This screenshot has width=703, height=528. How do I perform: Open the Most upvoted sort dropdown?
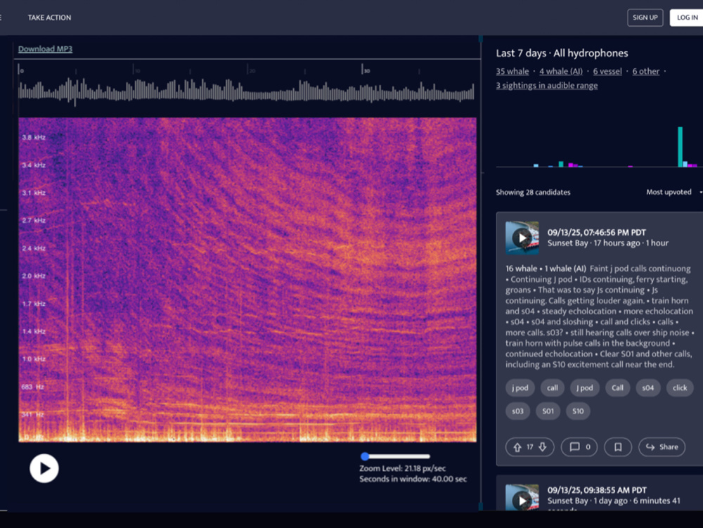tap(673, 192)
